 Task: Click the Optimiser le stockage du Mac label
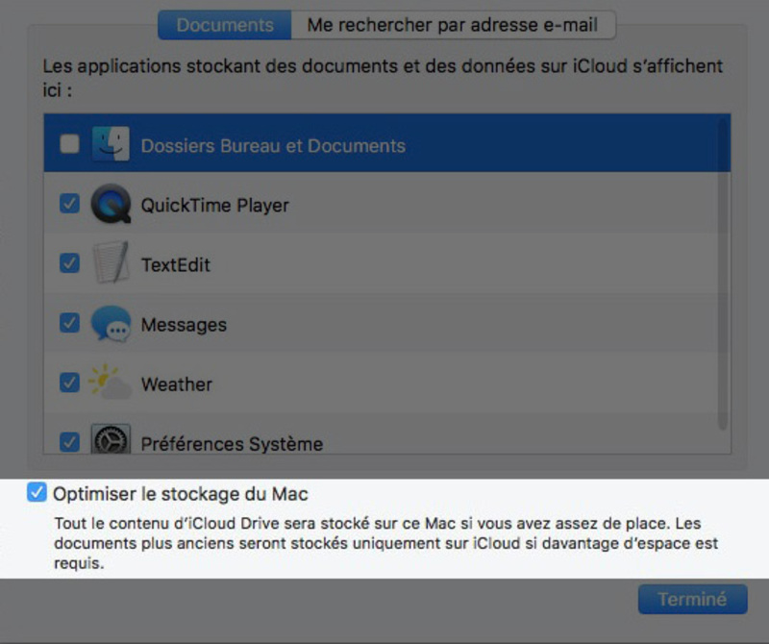[181, 494]
